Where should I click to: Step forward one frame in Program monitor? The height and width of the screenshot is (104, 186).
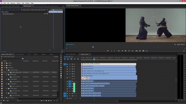click(129, 51)
